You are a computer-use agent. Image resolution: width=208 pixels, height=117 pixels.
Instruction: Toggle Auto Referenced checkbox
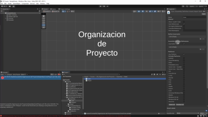pos(184,24)
